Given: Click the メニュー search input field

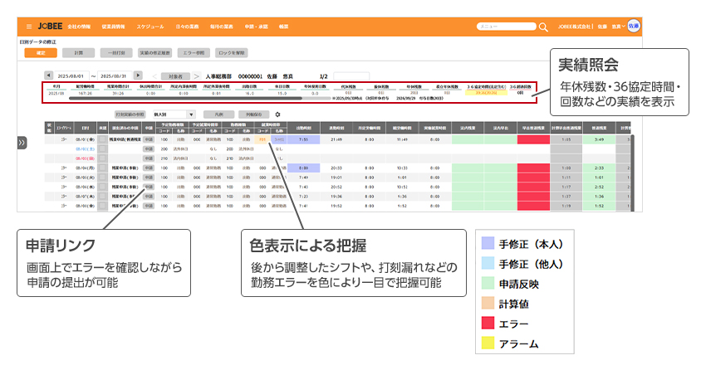Looking at the screenshot, I should coord(506,27).
